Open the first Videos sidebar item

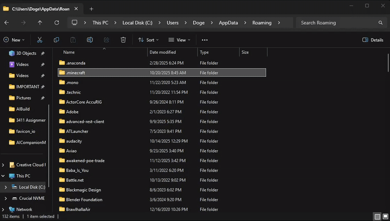tap(22, 64)
